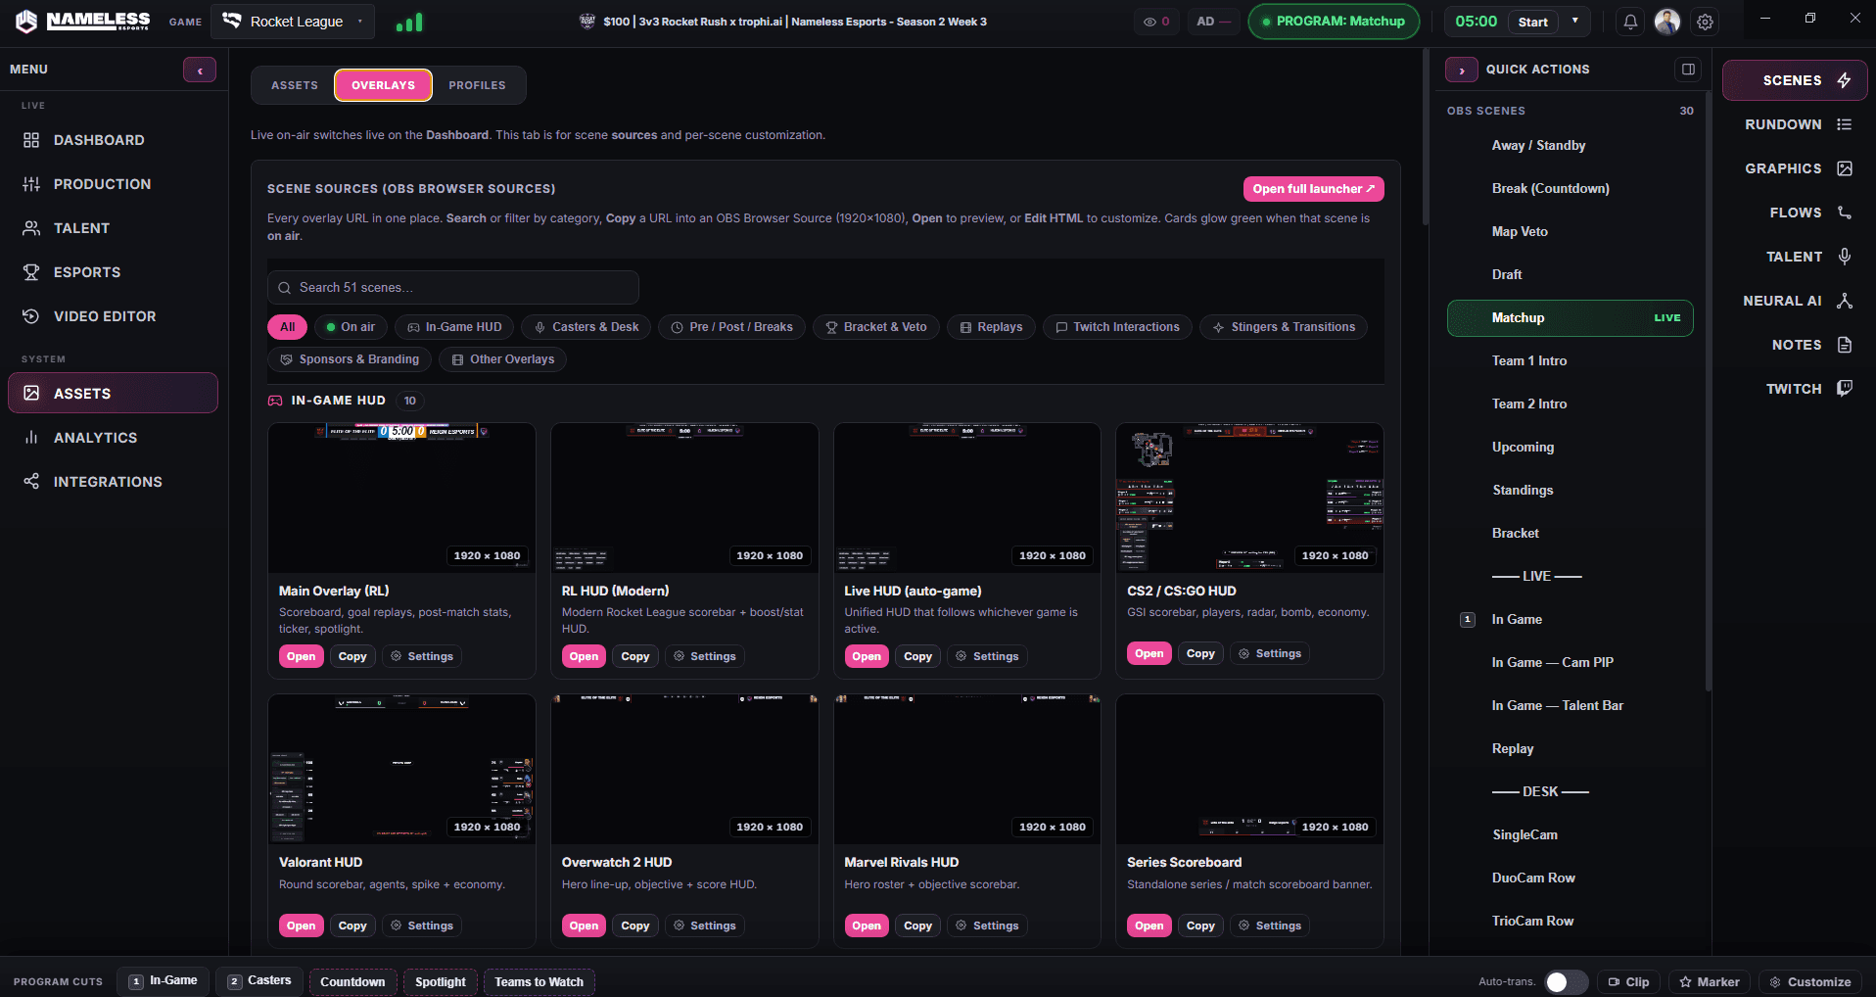The height and width of the screenshot is (997, 1876).
Task: Click the viewer count eye indicator
Action: [x=1156, y=22]
